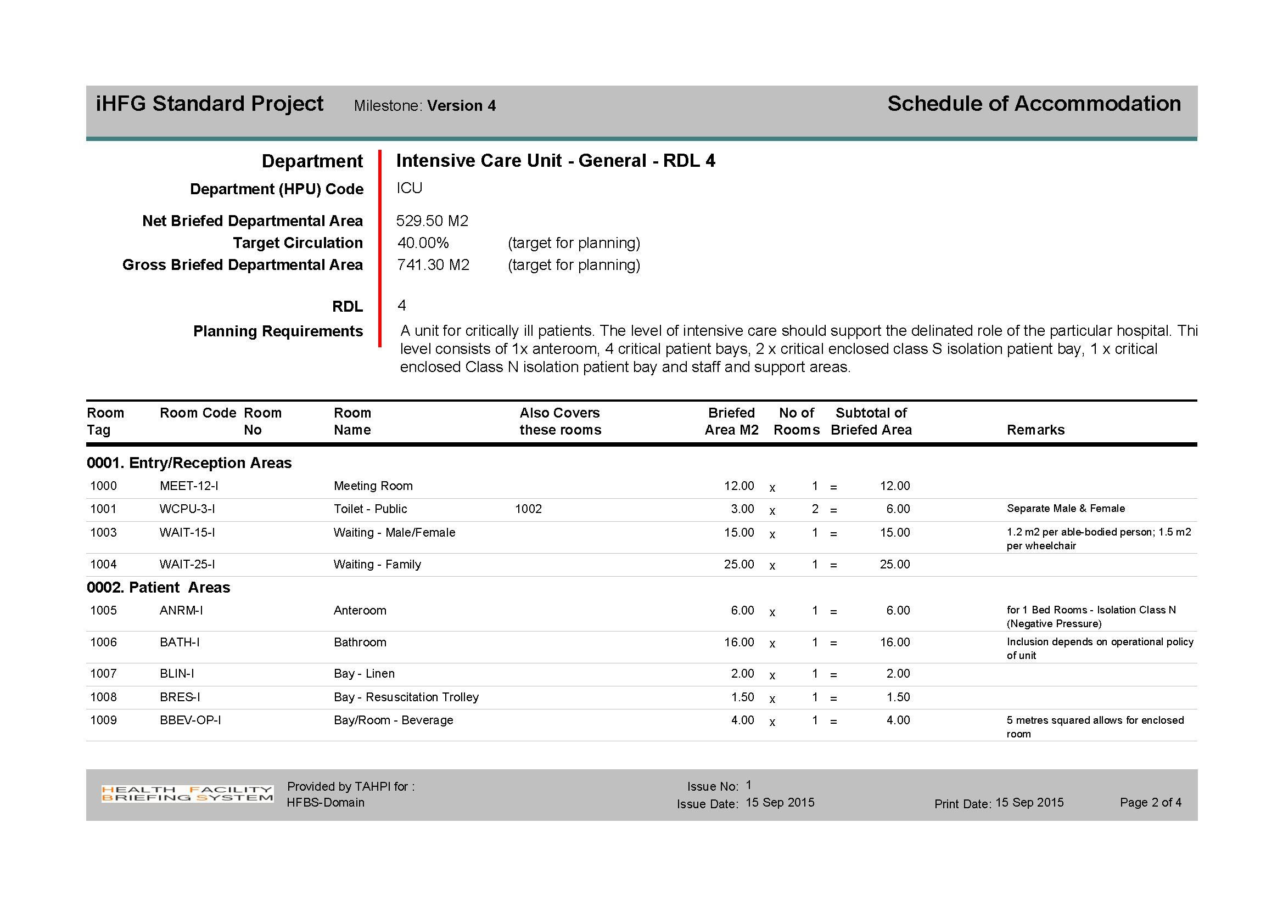Click room name 'Anteroom'

tap(360, 611)
